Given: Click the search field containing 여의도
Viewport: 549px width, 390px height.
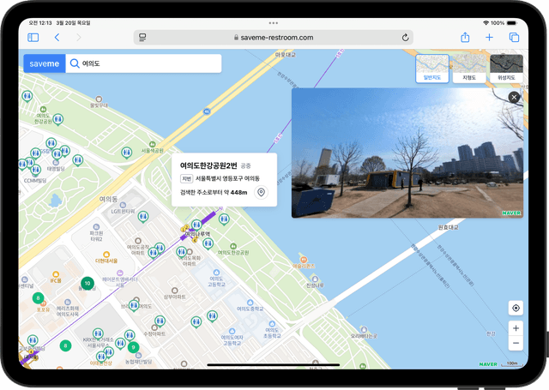Looking at the screenshot, I should click(146, 64).
